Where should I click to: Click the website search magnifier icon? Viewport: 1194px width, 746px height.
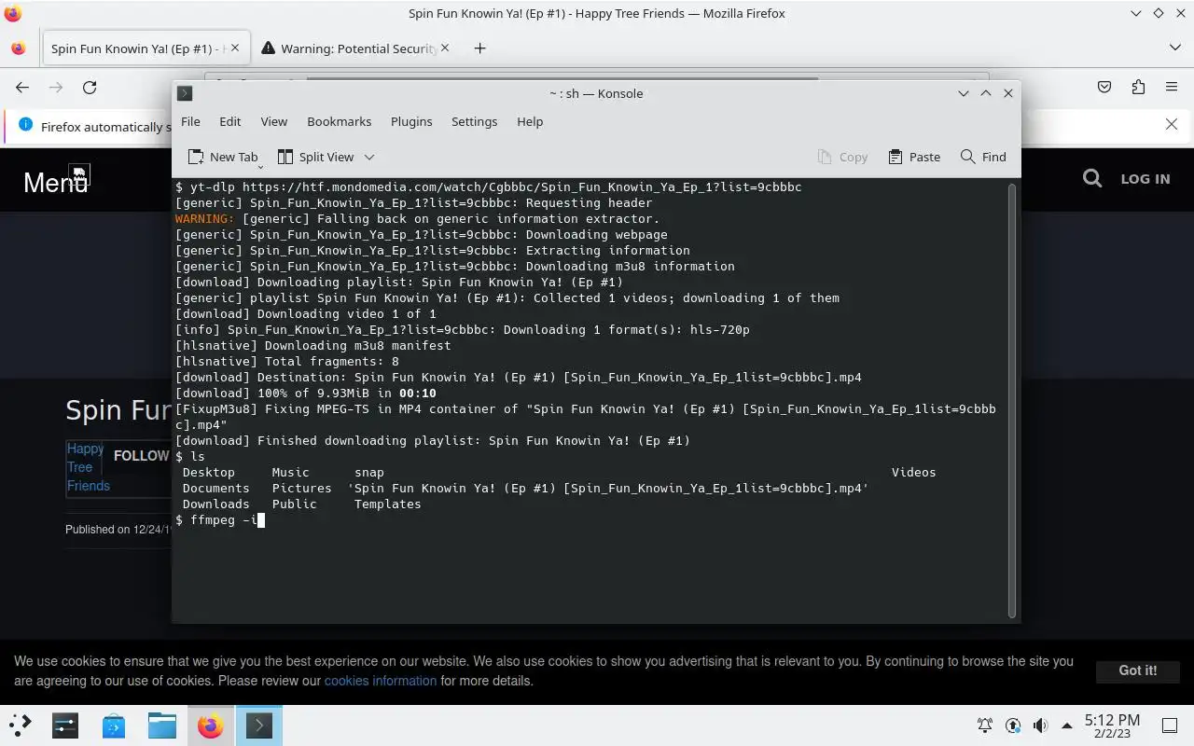point(1092,178)
